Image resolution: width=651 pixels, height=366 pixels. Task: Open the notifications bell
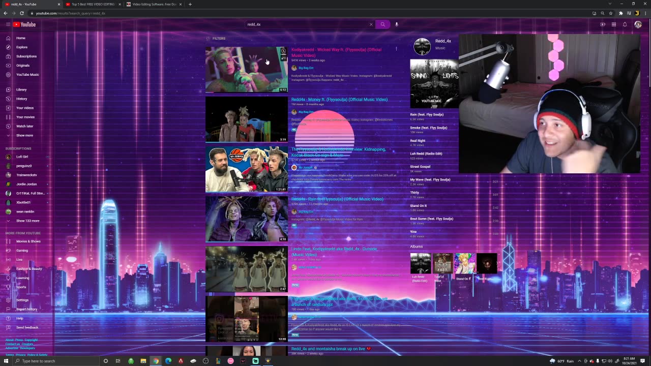625,24
